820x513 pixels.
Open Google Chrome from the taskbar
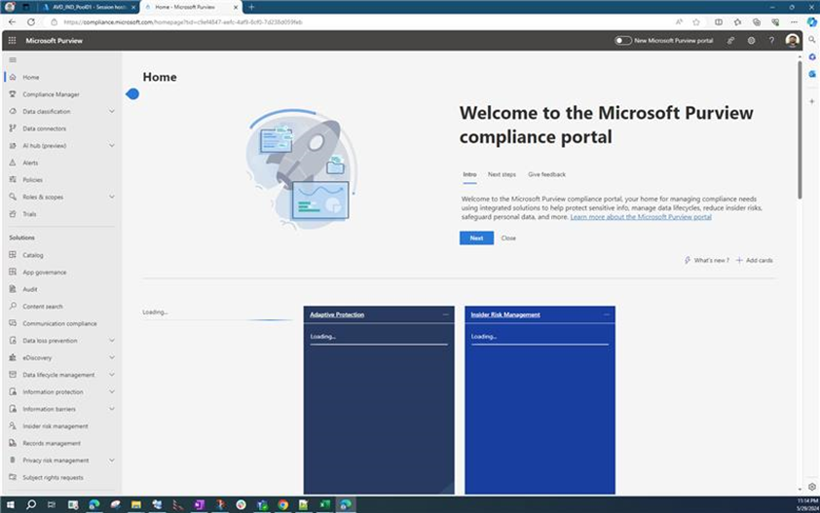point(283,504)
